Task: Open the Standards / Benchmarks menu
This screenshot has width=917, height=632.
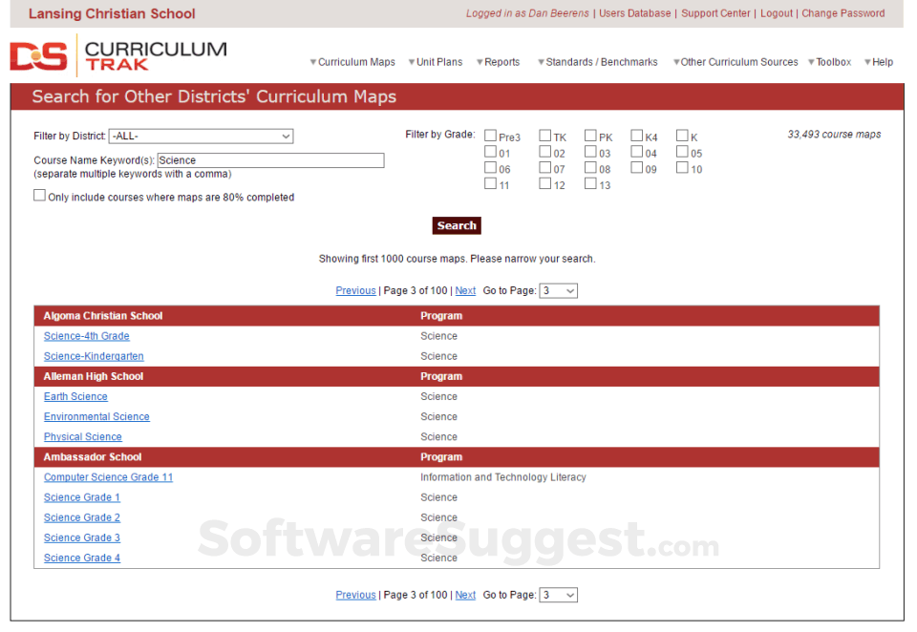Action: pos(599,61)
